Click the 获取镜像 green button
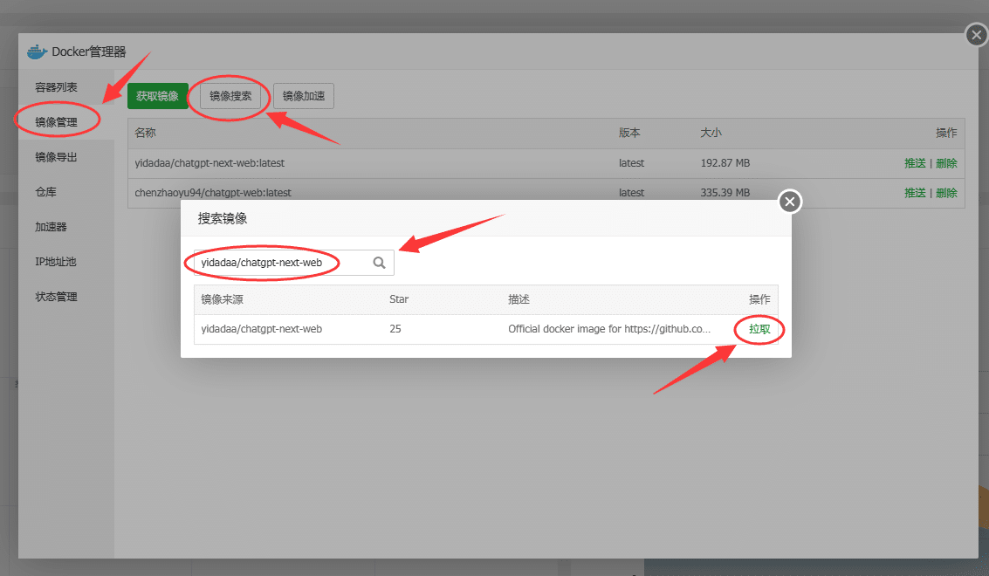This screenshot has width=989, height=576. (158, 96)
